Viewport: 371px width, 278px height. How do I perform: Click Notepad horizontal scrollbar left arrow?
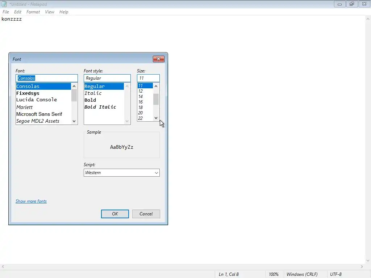click(x=3, y=267)
